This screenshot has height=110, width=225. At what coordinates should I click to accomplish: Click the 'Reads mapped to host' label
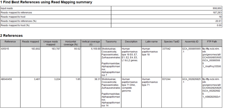click(x=13, y=17)
